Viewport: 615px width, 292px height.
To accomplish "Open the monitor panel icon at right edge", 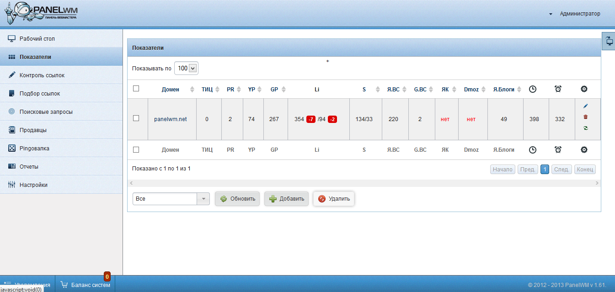I will tap(609, 42).
